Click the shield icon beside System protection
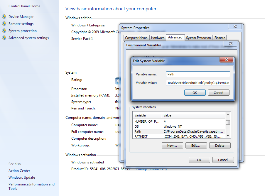 tap(4, 31)
